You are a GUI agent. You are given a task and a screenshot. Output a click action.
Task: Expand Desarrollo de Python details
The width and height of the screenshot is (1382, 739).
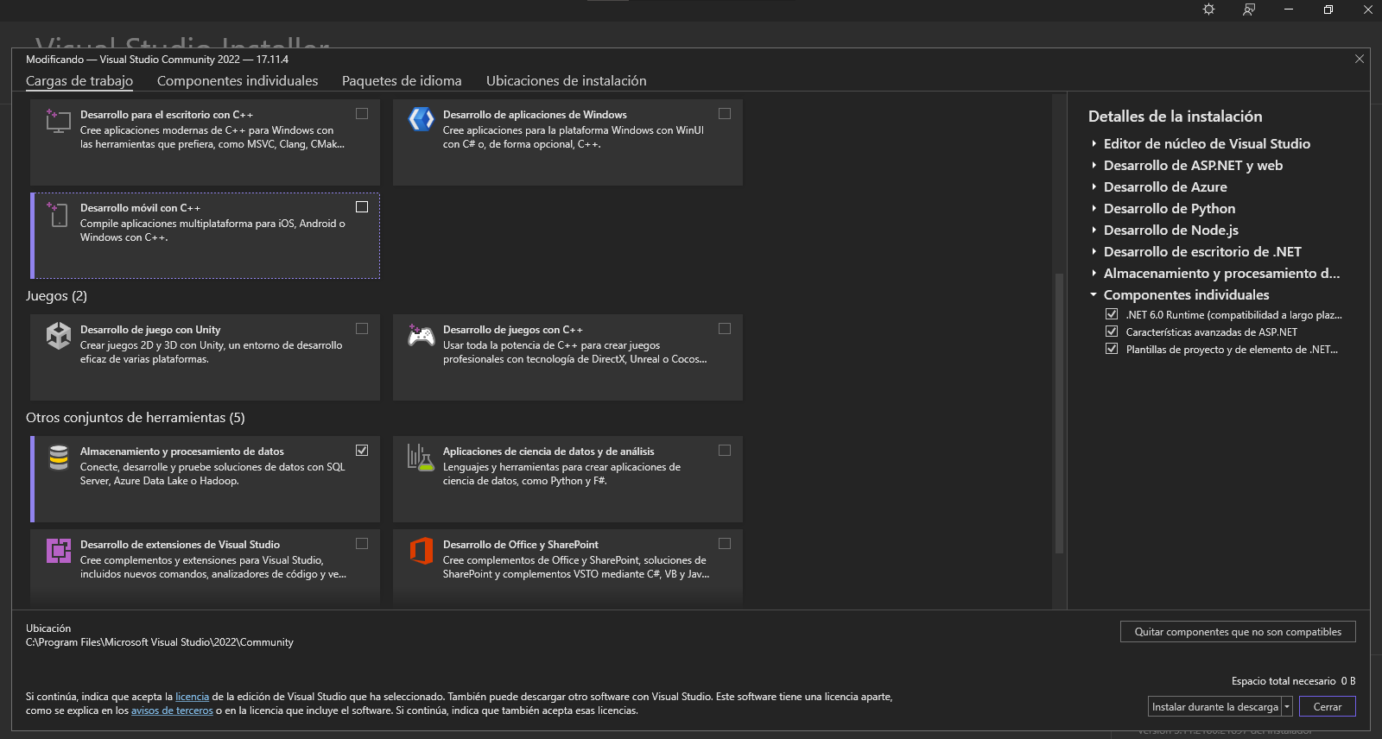pyautogui.click(x=1094, y=208)
